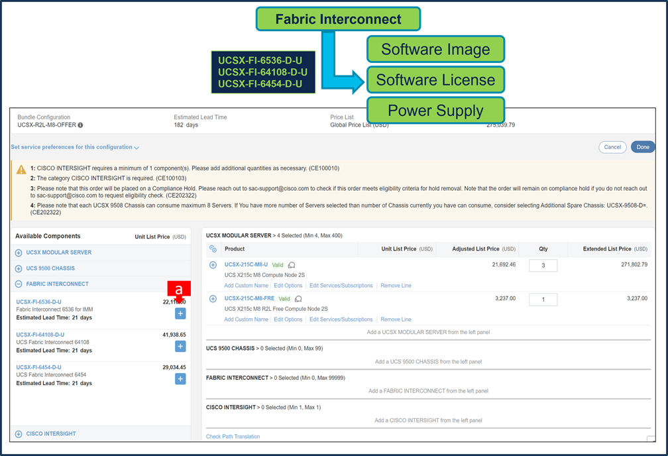The width and height of the screenshot is (668, 456).
Task: Click the Cancel button
Action: click(x=612, y=147)
